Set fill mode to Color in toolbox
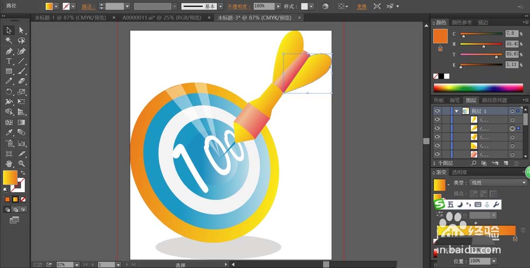The width and height of the screenshot is (530, 268). [x=7, y=199]
